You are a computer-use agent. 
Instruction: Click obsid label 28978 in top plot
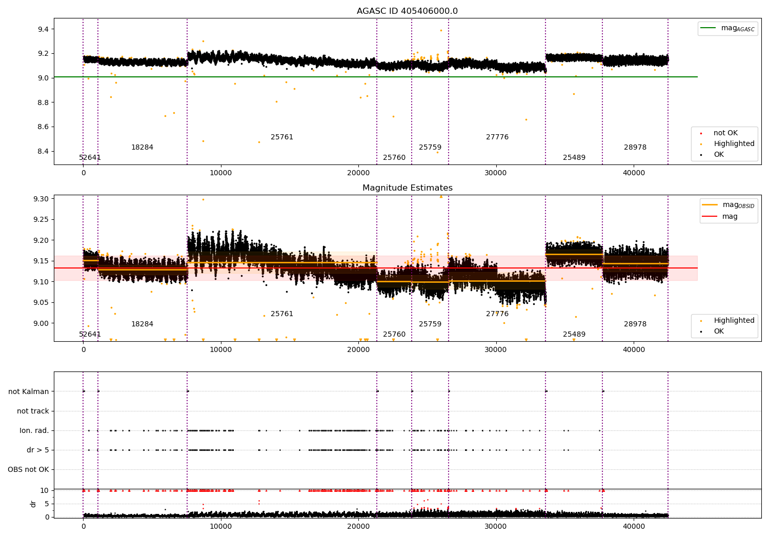coord(635,148)
